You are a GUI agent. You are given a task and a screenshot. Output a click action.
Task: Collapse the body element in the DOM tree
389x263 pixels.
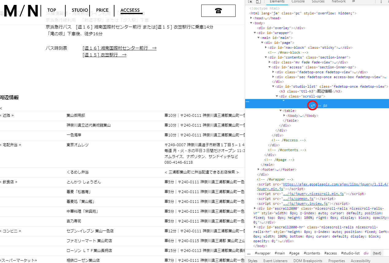point(251,23)
